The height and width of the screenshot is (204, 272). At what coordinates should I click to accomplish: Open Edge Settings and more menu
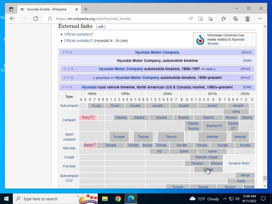(260, 19)
